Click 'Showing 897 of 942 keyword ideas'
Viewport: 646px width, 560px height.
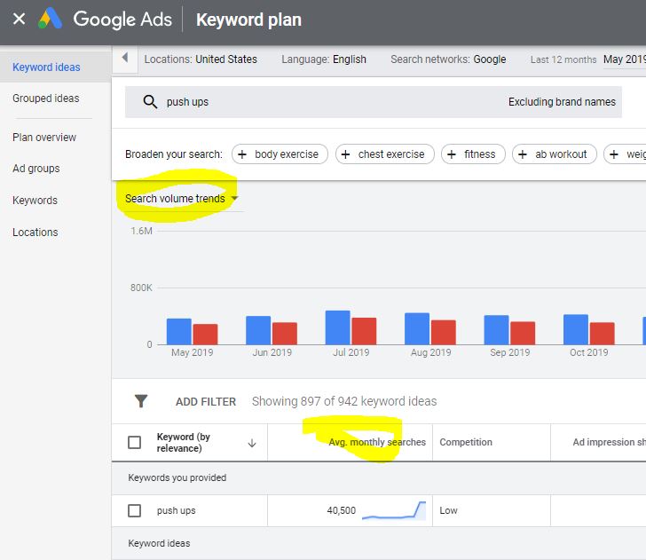click(x=344, y=401)
